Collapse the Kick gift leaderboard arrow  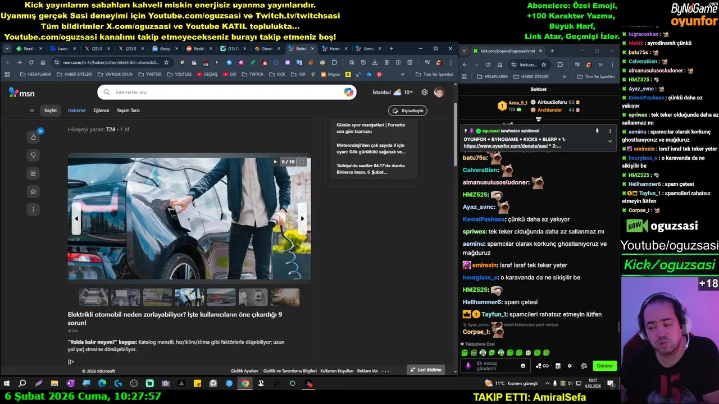point(538,120)
